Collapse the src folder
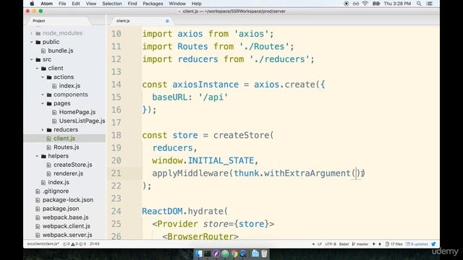463x260 pixels. tap(32, 59)
